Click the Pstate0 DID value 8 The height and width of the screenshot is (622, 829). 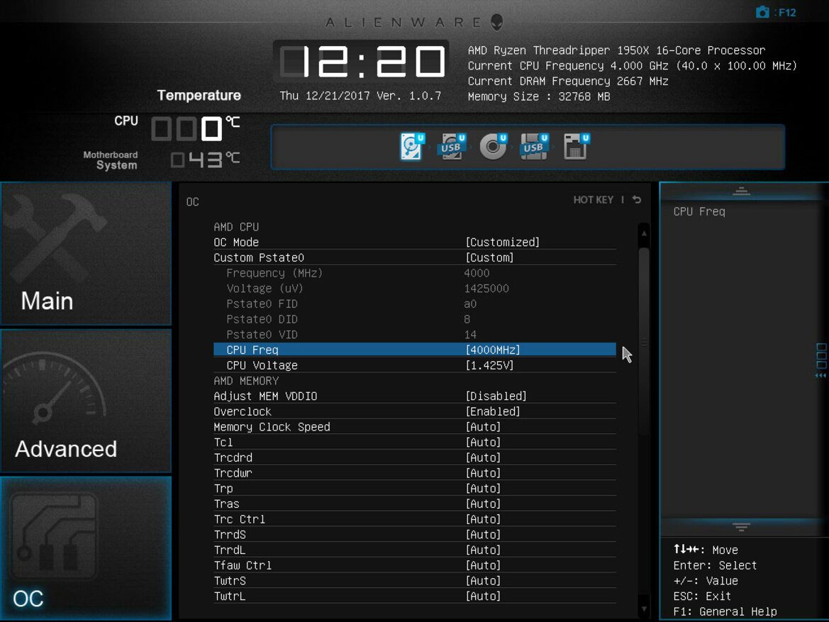467,319
